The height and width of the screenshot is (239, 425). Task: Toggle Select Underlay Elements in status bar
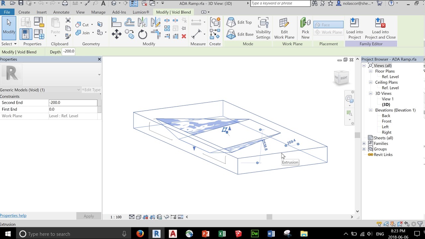[386, 224]
